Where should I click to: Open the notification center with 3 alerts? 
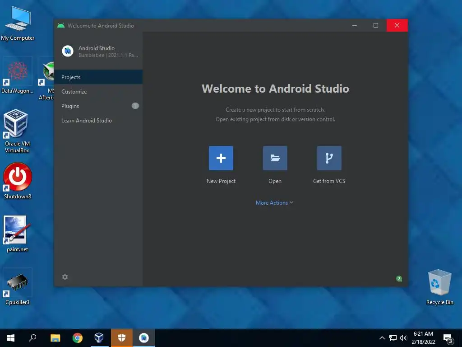(x=448, y=339)
